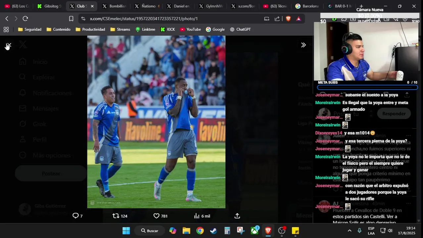The image size is (423, 238).
Task: Open Brave Rewards triangle icon
Action: click(x=299, y=19)
